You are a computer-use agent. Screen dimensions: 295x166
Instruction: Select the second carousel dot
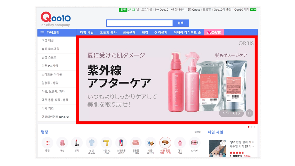pyautogui.click(x=252, y=127)
